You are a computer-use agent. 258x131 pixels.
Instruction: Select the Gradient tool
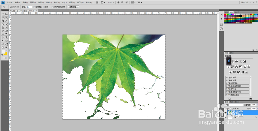pos(6,31)
